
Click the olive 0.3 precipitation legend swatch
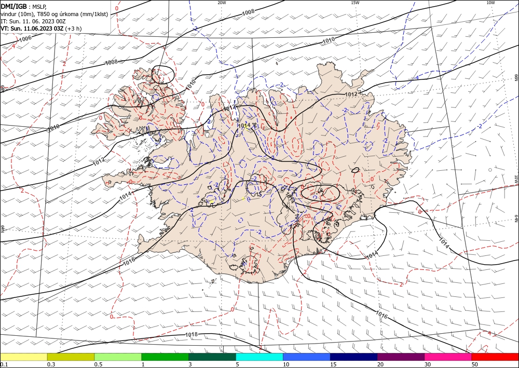coord(71,357)
